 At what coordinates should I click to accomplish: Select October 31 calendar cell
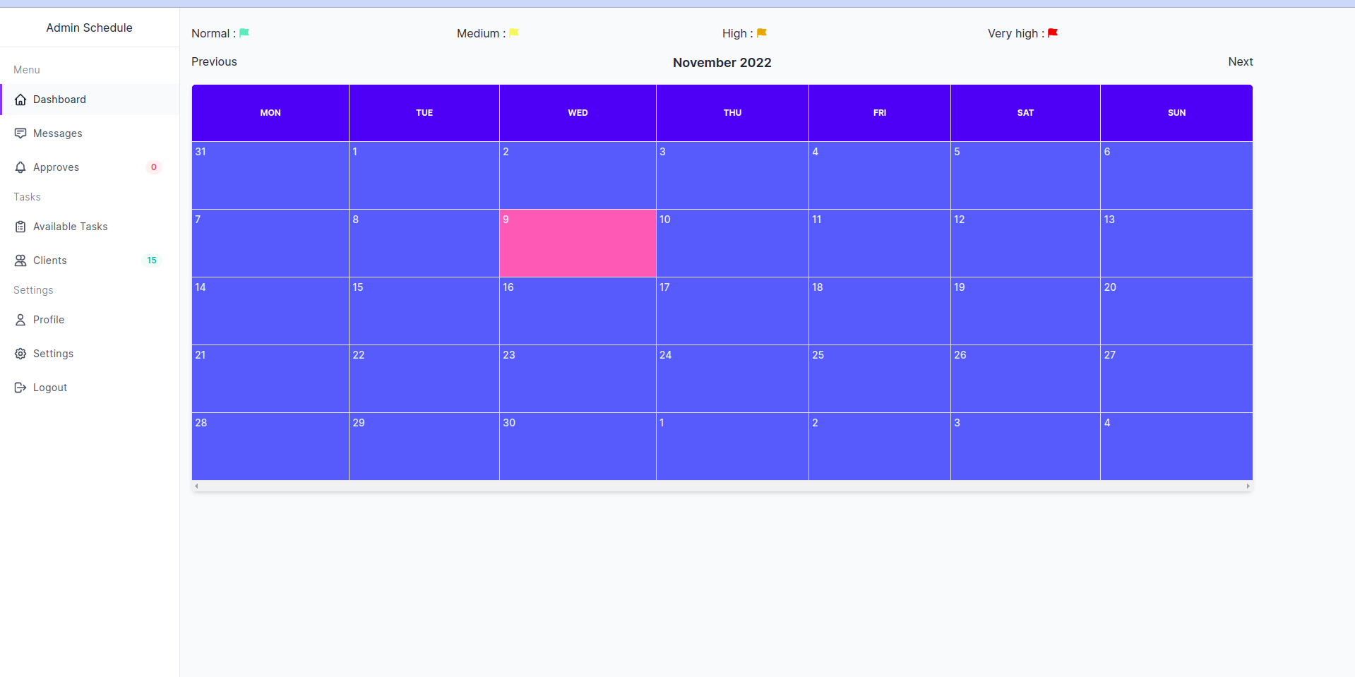click(270, 175)
